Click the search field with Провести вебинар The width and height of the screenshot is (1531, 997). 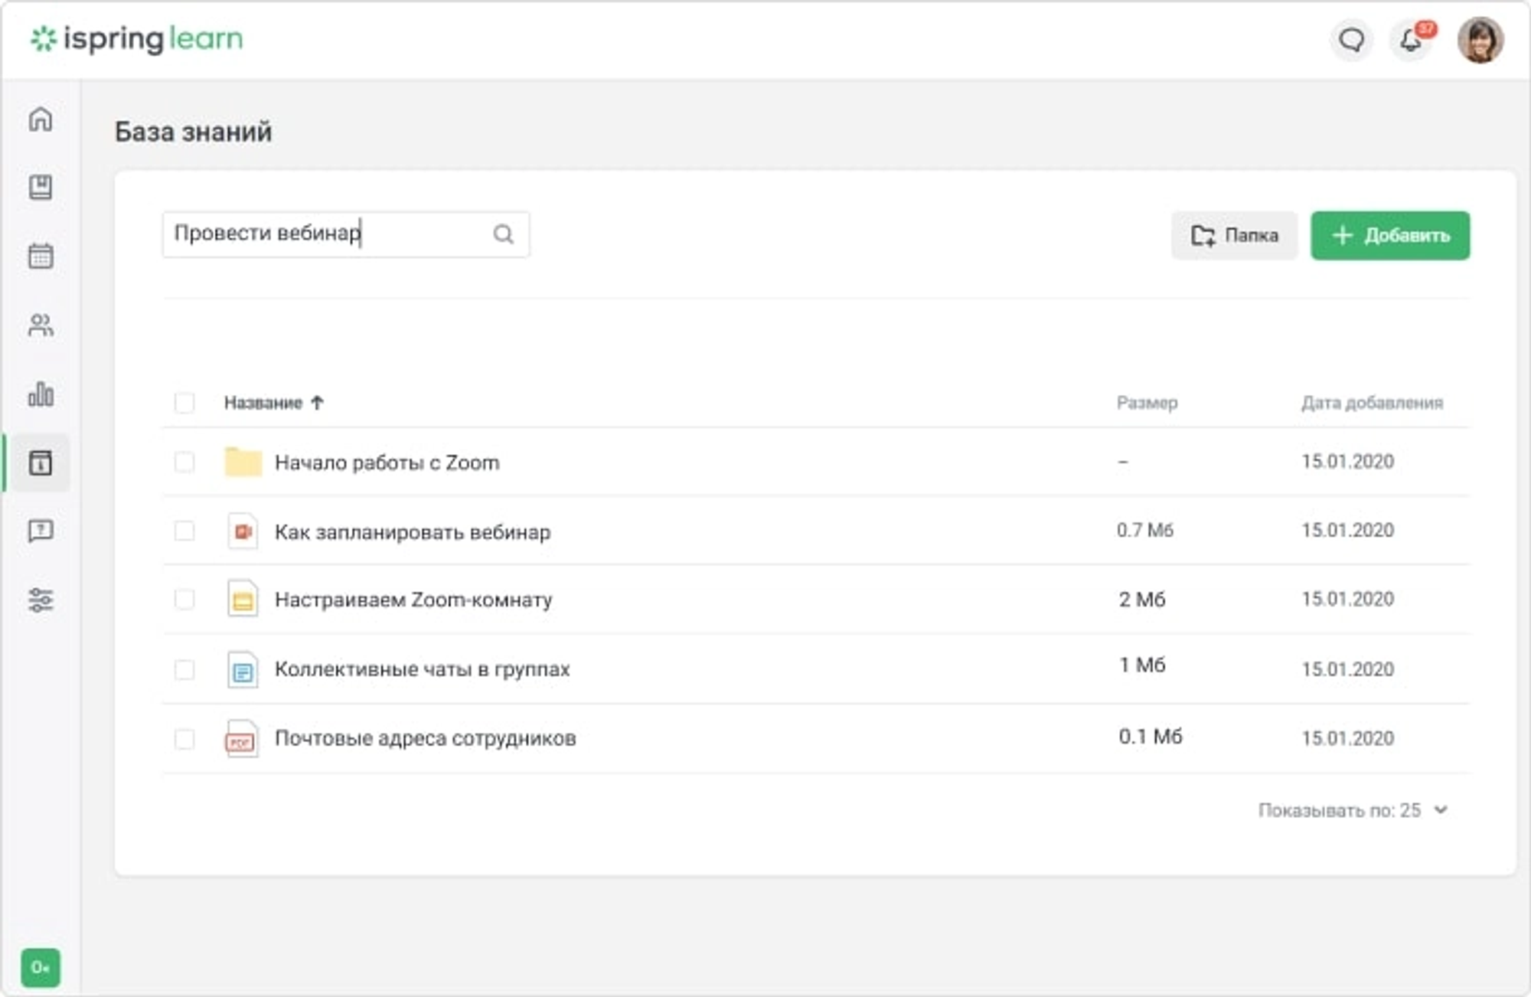pyautogui.click(x=329, y=234)
